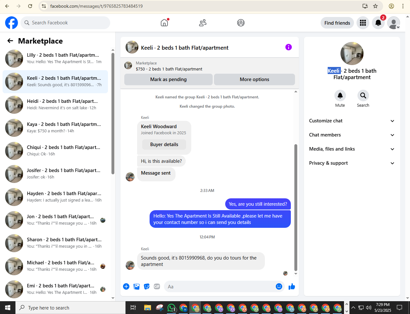Send a thumbs up like
The width and height of the screenshot is (410, 314).
coord(291,286)
